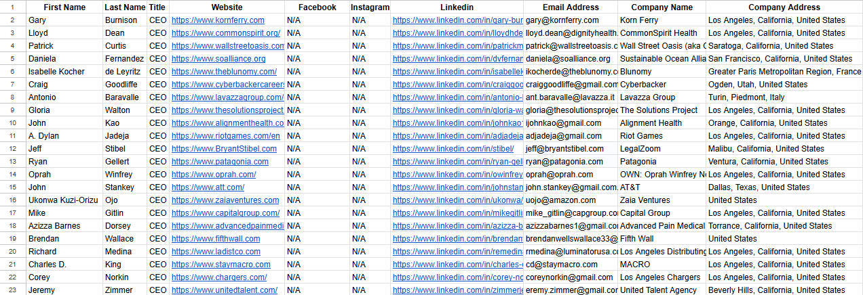Open Gary Burnison's LinkedIn profile link
863x295 pixels.
(x=458, y=20)
